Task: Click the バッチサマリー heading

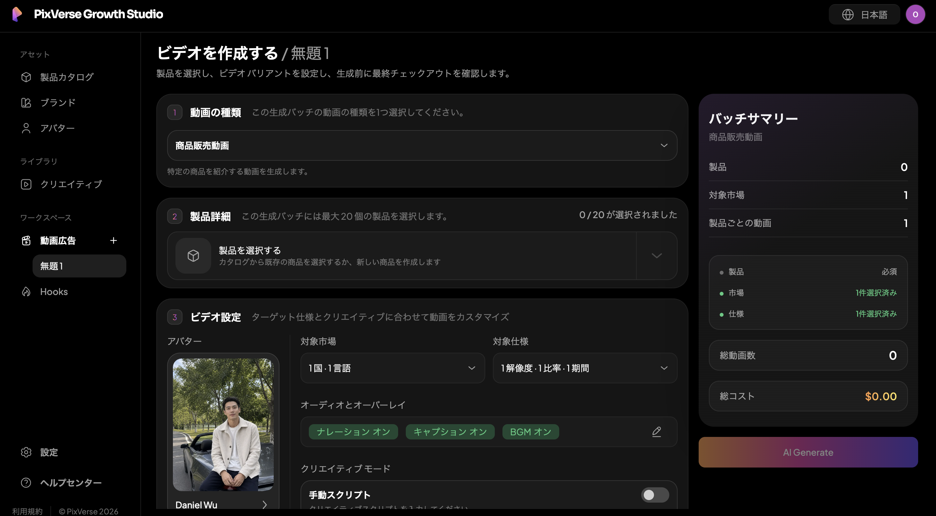Action: pos(753,118)
